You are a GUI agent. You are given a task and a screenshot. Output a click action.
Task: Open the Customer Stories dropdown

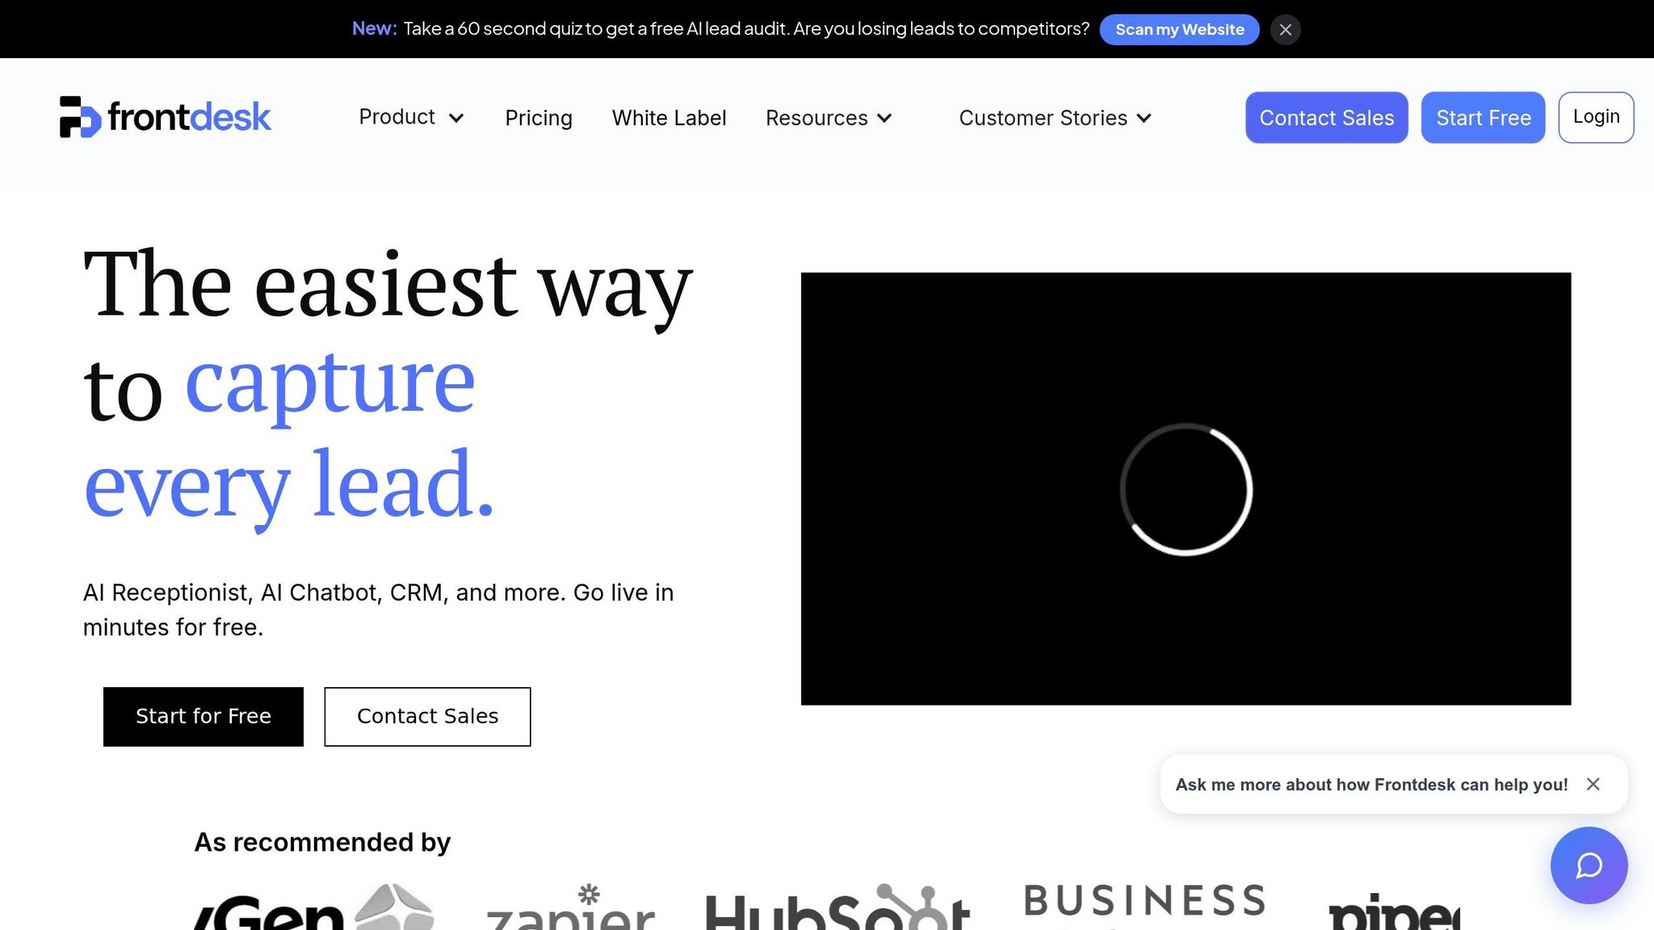pyautogui.click(x=1054, y=118)
